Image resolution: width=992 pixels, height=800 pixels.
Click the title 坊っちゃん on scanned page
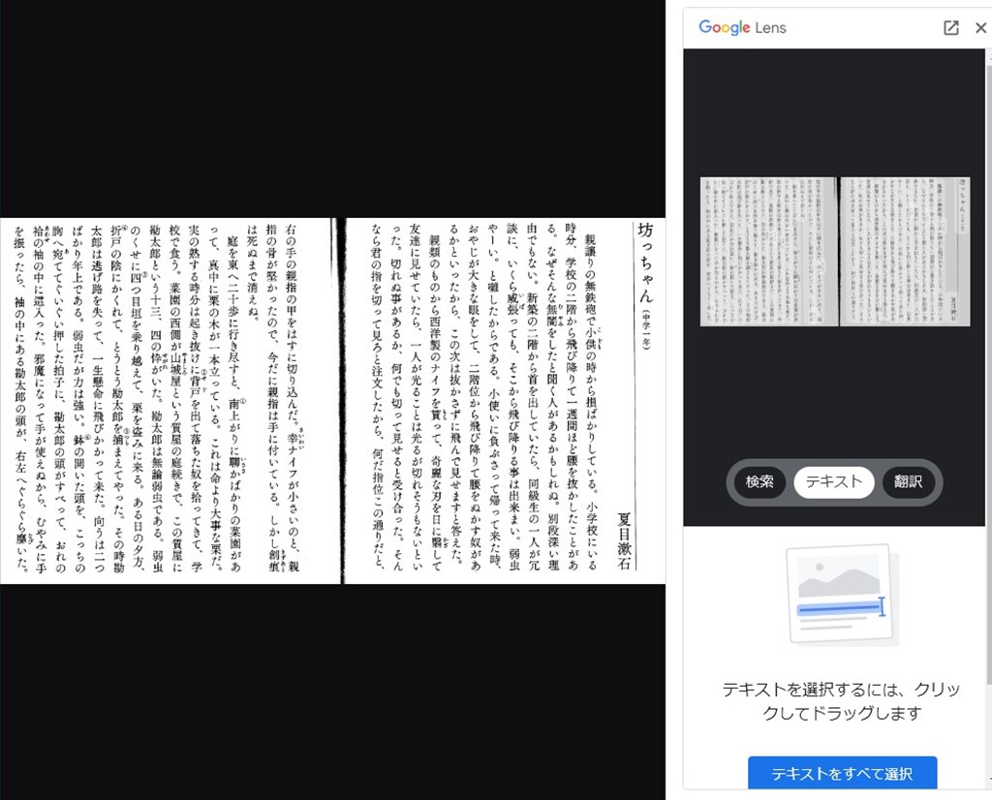click(645, 262)
